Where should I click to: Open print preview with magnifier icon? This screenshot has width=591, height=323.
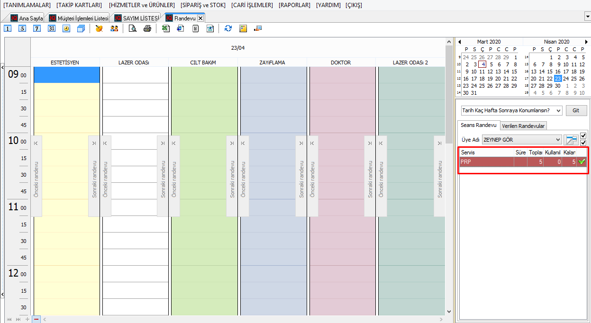coord(133,28)
